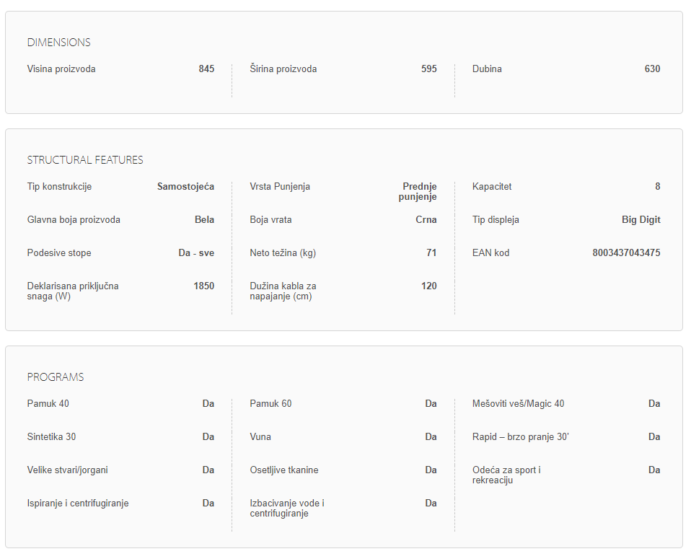The width and height of the screenshot is (691, 554).
Task: Click the Osetljive tkanine program label
Action: pos(284,470)
